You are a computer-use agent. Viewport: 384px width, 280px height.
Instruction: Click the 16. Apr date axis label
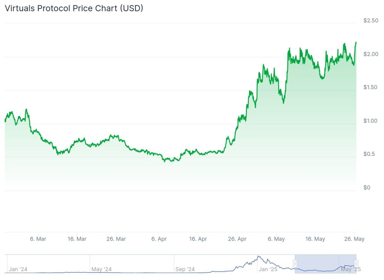198,239
